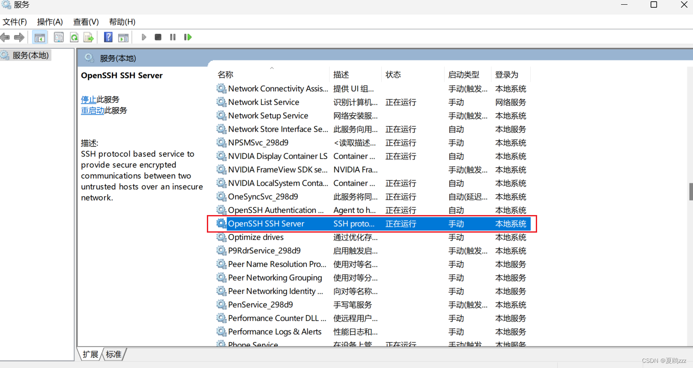Image resolution: width=693 pixels, height=368 pixels.
Task: Click gear icon of NPSMSvc_298d9
Action: 221,142
